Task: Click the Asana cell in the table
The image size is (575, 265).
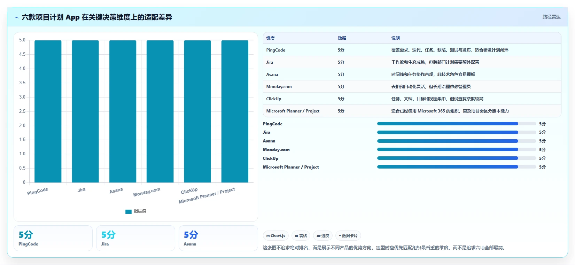Action: 272,75
